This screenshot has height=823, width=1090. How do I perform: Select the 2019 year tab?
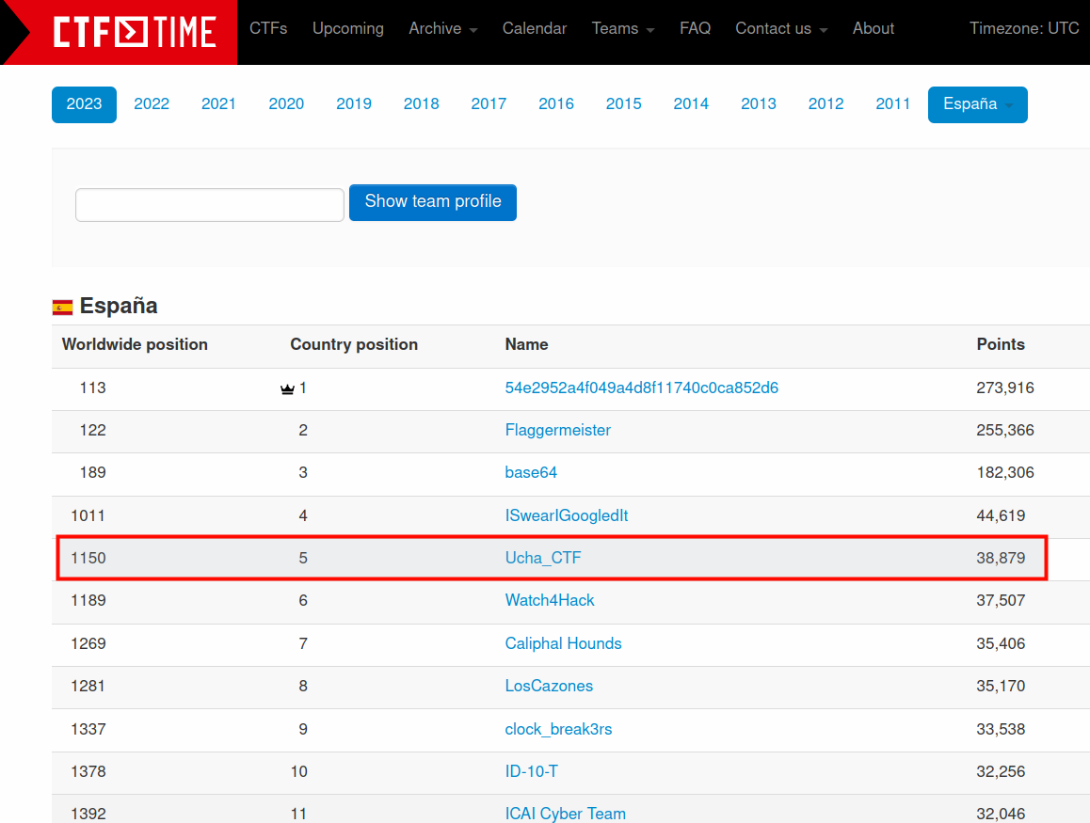[354, 104]
